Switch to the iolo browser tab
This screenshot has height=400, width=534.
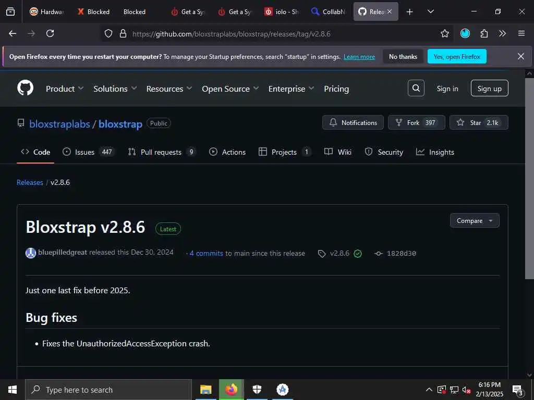[x=282, y=11]
